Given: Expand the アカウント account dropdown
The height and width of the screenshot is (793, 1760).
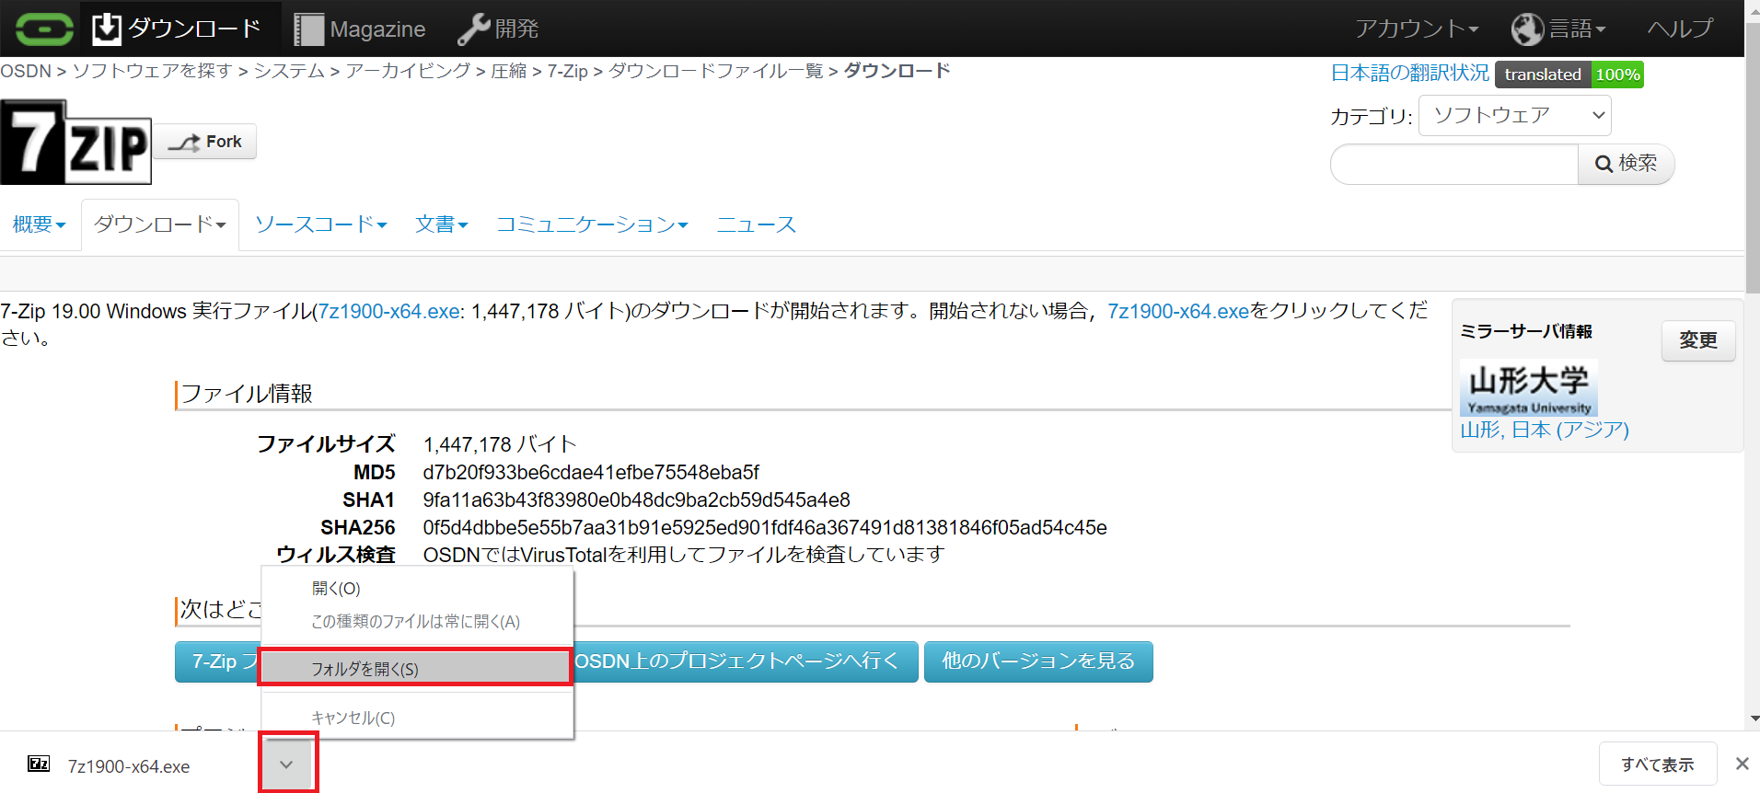Looking at the screenshot, I should 1417,29.
